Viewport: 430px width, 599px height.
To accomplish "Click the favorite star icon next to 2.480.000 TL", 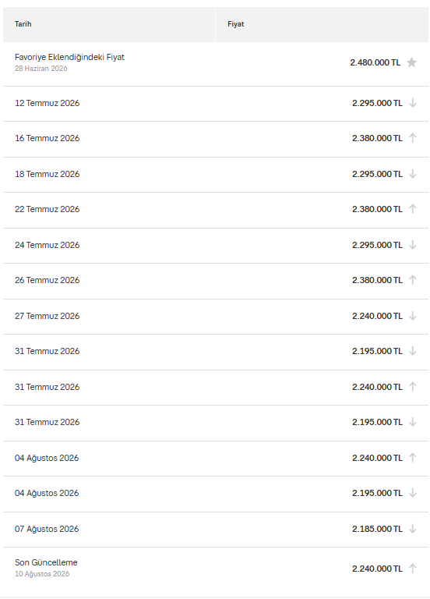I will click(411, 62).
